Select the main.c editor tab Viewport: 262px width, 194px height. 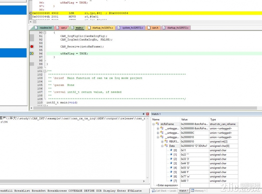[x=78, y=28]
